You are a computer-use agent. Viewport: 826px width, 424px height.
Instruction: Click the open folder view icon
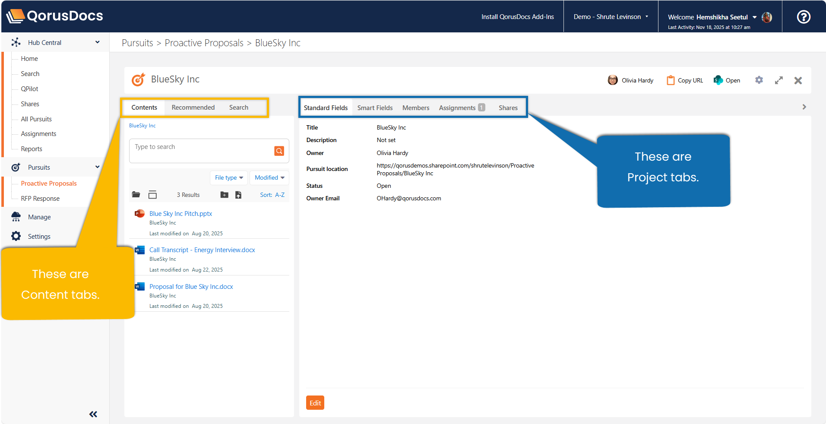tap(136, 195)
